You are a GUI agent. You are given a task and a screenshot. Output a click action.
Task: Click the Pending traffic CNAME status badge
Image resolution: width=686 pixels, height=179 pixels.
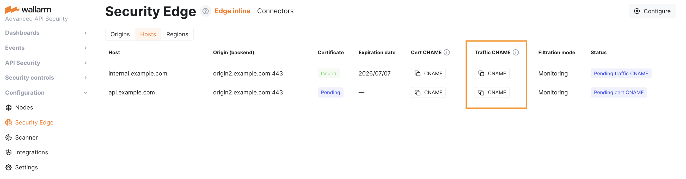[621, 73]
